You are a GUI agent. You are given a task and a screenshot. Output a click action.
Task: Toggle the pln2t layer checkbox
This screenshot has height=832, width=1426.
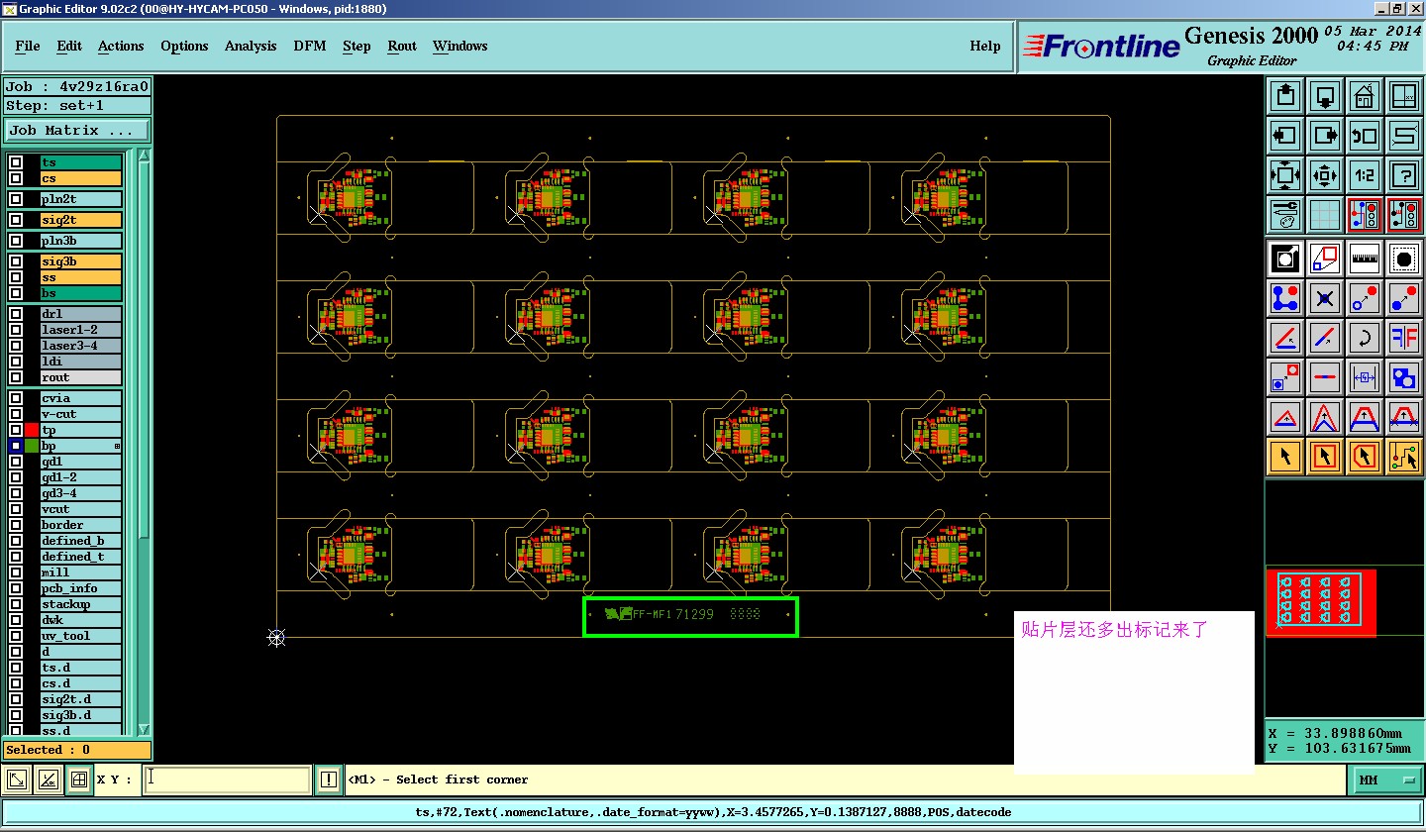[16, 199]
